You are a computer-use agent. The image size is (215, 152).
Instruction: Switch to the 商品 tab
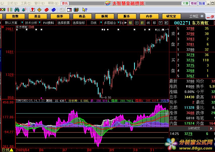pyautogui.click(x=82, y=16)
